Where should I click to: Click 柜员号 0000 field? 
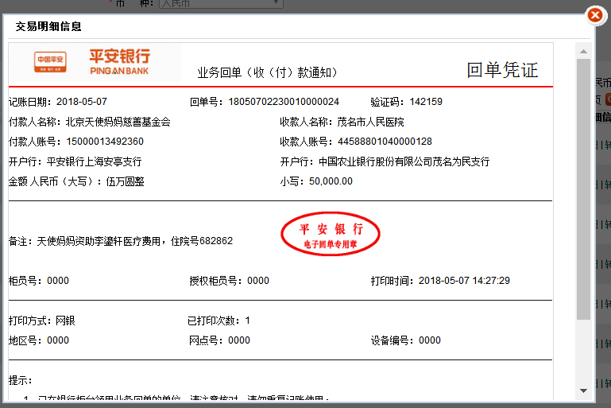(x=39, y=281)
